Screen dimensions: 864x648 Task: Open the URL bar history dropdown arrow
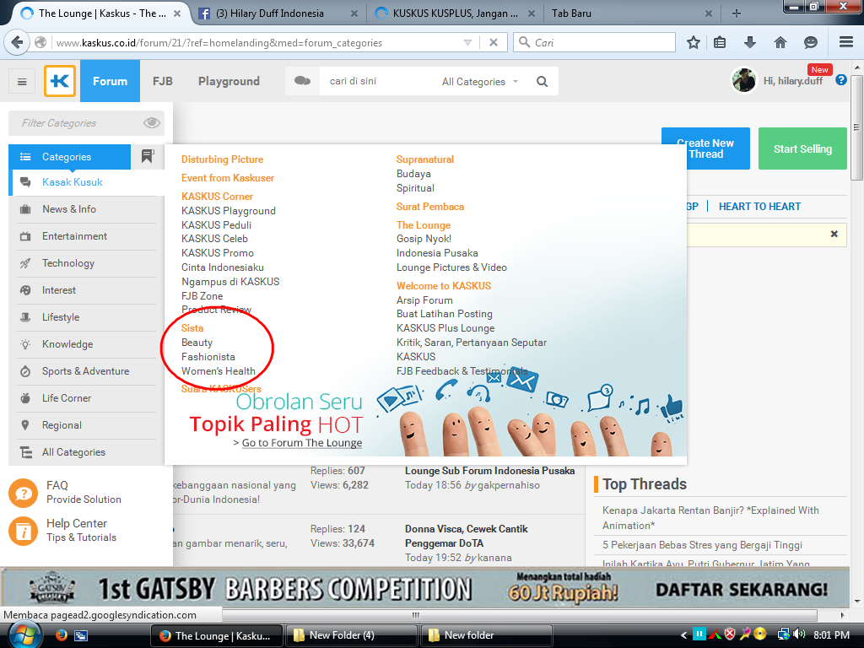[467, 42]
